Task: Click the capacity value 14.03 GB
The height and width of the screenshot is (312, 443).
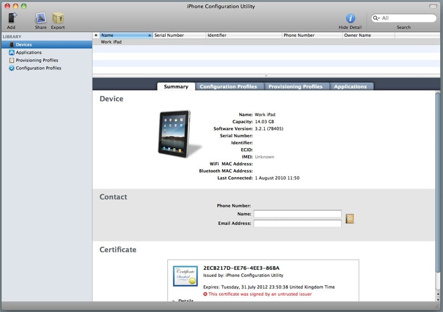Action: [x=264, y=121]
